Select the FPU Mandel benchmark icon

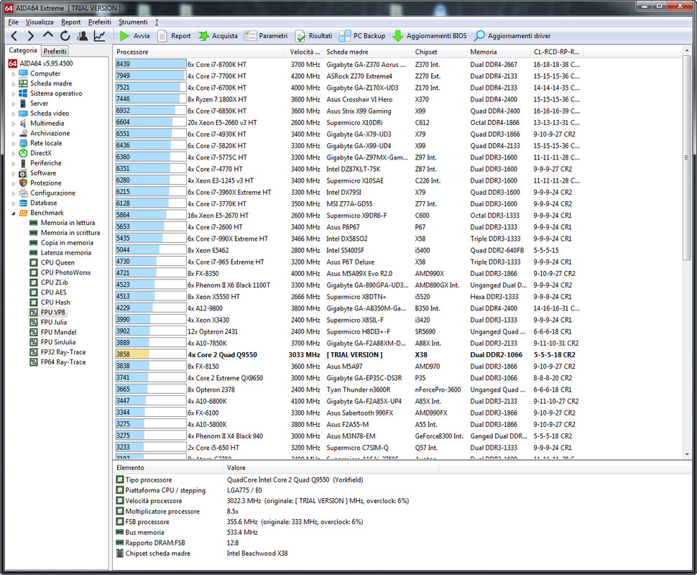click(x=34, y=332)
